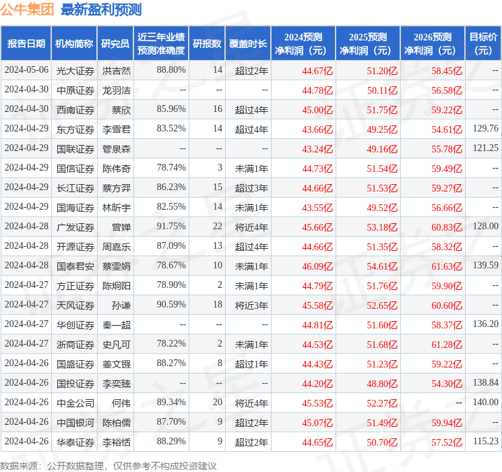Click 2025 profit value 48.80亿
Viewport: 502px width, 472px height.
pos(382,384)
